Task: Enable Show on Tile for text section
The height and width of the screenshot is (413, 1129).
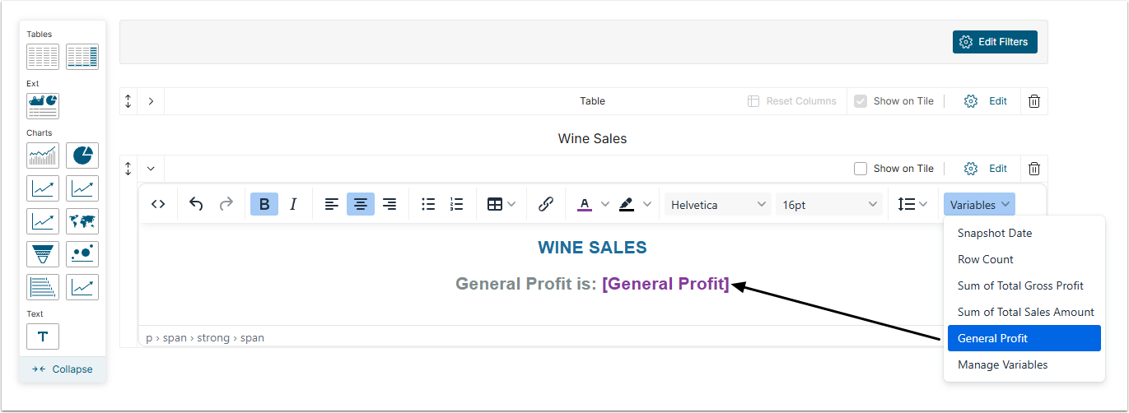Action: coord(861,169)
